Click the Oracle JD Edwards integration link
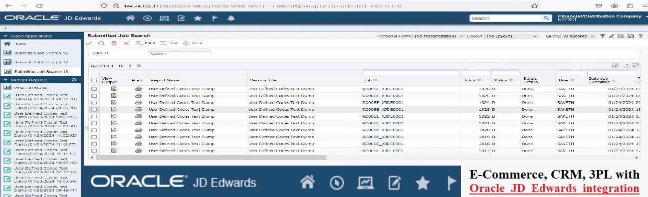This screenshot has width=648, height=197. (554, 189)
